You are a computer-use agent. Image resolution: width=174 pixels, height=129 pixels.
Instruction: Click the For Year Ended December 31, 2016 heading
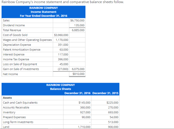pos(43,16)
